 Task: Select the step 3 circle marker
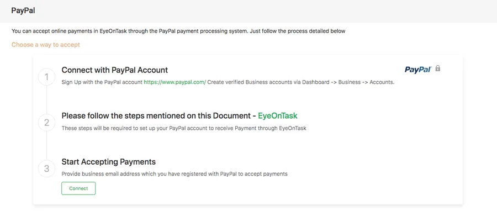[46, 168]
